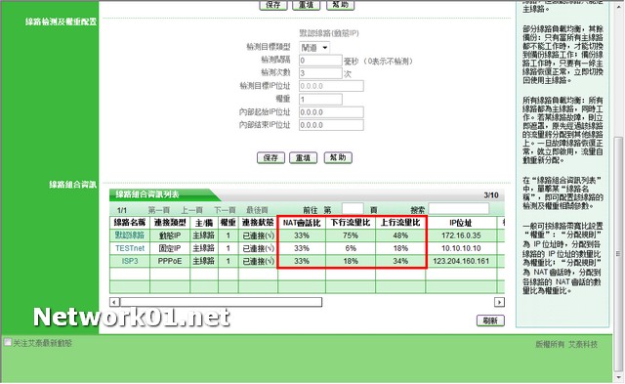This screenshot has width=625, height=384.
Task: Open the TESTnet line name link
Action: tap(130, 248)
